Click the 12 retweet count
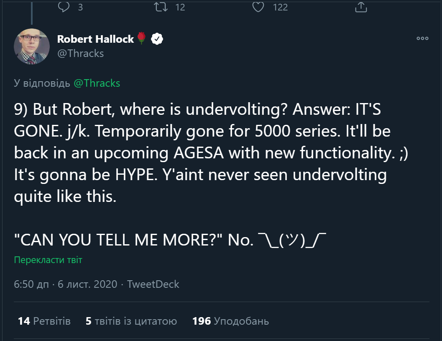This screenshot has height=341, width=442. pyautogui.click(x=180, y=7)
